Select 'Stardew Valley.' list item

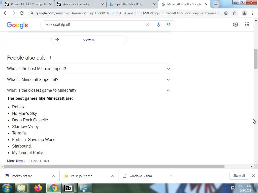[26, 127]
